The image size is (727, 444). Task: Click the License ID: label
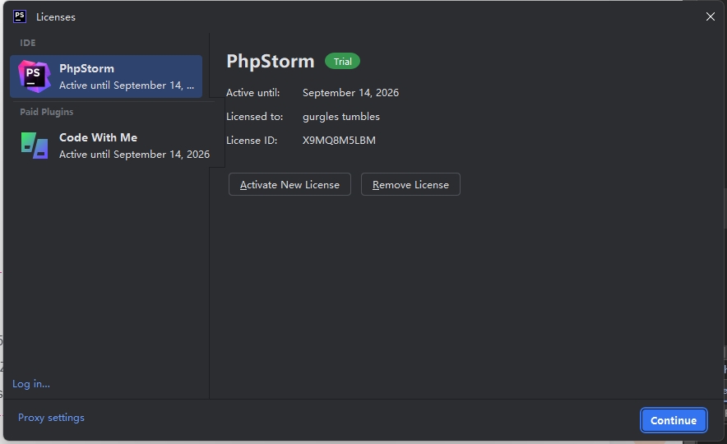click(252, 140)
